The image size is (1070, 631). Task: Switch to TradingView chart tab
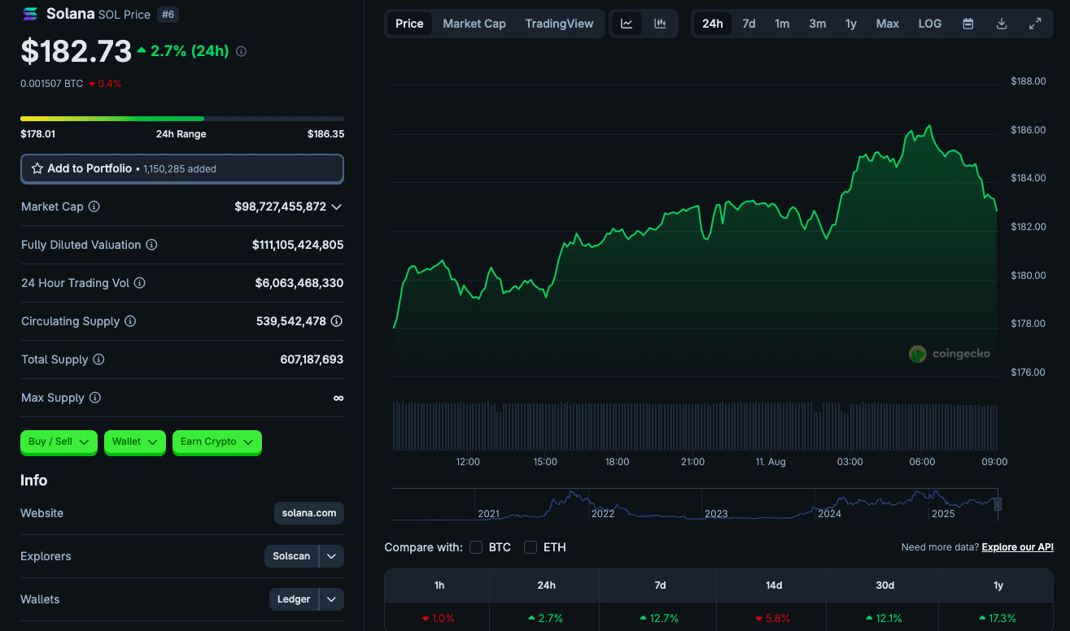[560, 24]
